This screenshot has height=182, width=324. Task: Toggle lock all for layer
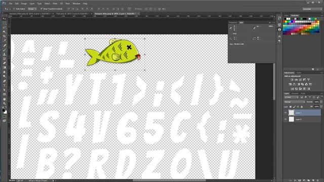(x=302, y=107)
